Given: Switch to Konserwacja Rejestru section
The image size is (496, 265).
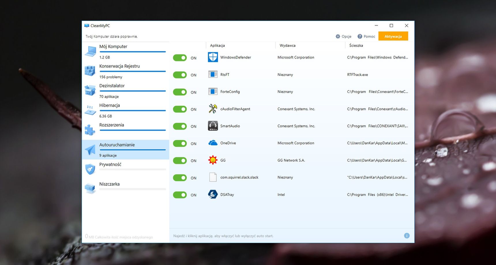Looking at the screenshot, I should click(125, 71).
